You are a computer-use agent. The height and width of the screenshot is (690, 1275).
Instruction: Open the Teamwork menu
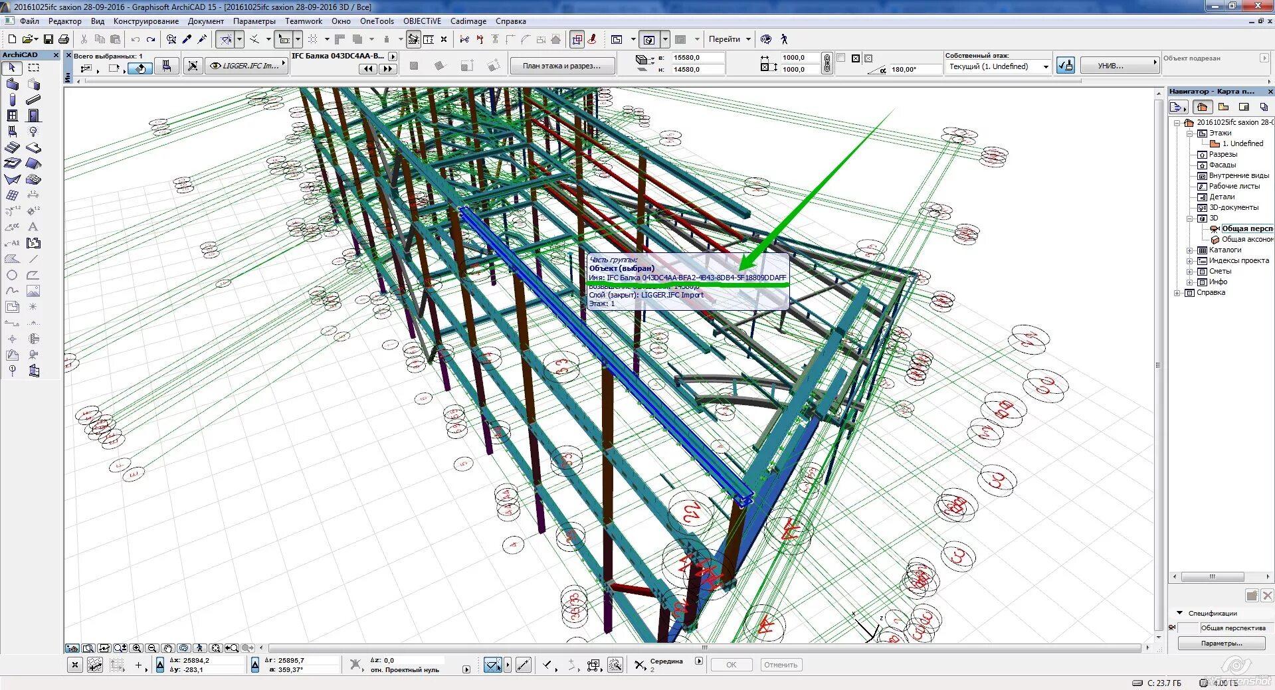click(x=304, y=21)
